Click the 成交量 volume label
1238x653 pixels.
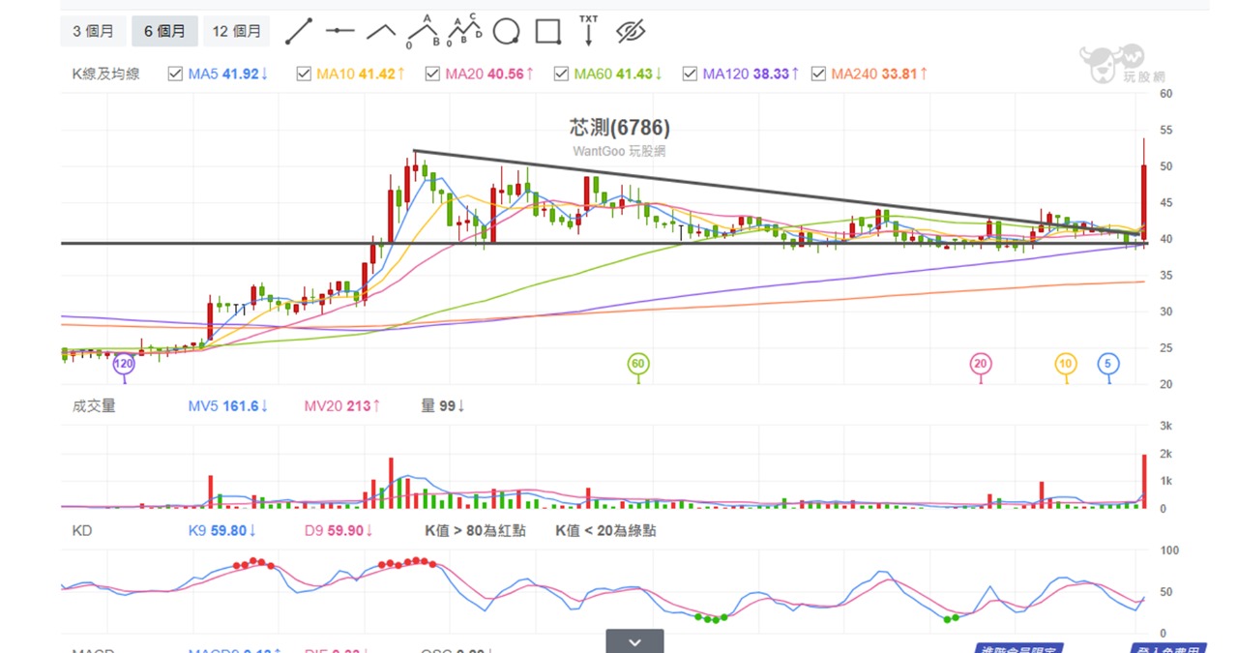tap(94, 406)
